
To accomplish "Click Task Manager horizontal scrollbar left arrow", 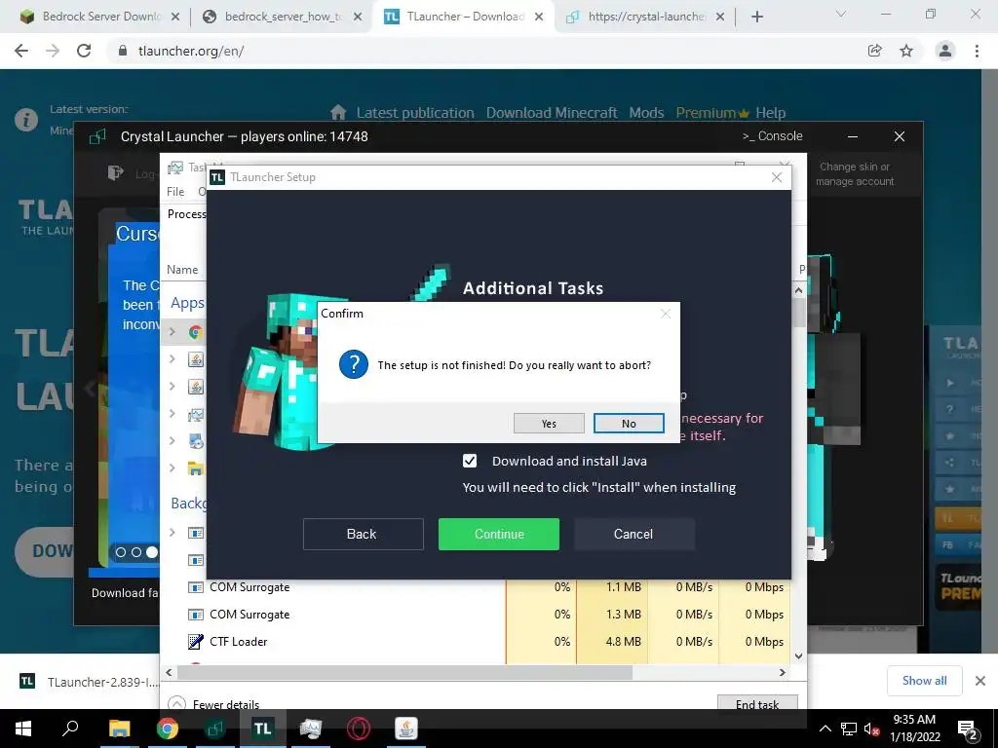I will 169,672.
